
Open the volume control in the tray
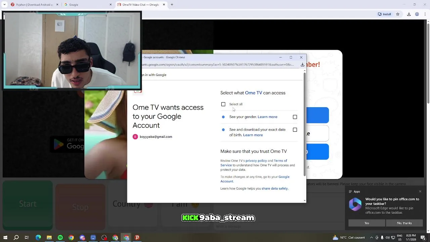388,238
